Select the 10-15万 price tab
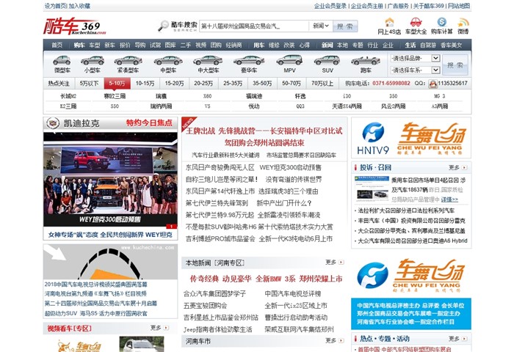 pos(145,84)
